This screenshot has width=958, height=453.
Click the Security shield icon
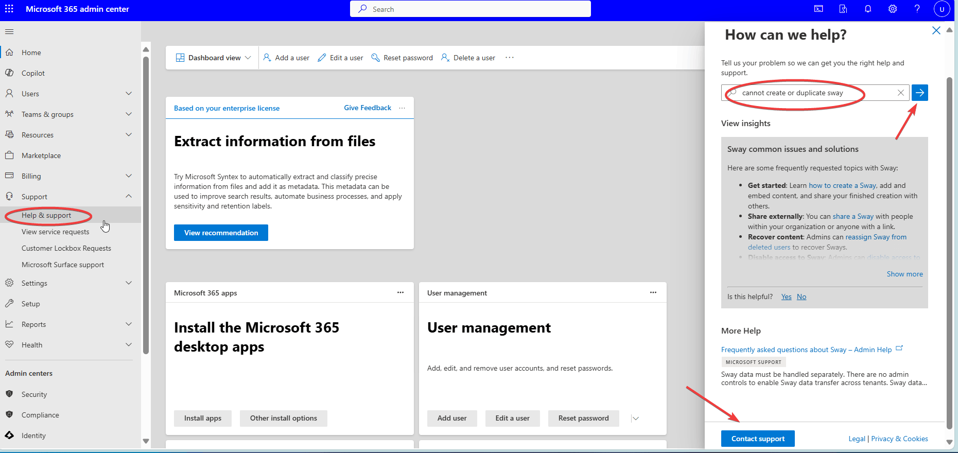9,394
